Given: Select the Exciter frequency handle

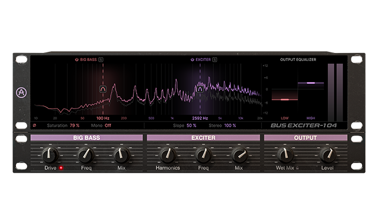Looking at the screenshot, I should (200, 89).
